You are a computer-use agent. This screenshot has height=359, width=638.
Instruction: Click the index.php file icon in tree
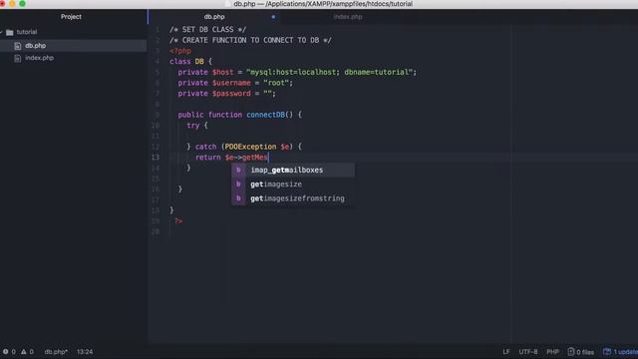(x=18, y=58)
